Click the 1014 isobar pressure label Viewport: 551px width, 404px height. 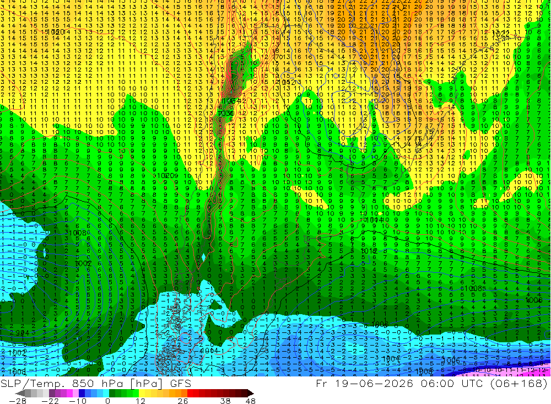[374, 220]
